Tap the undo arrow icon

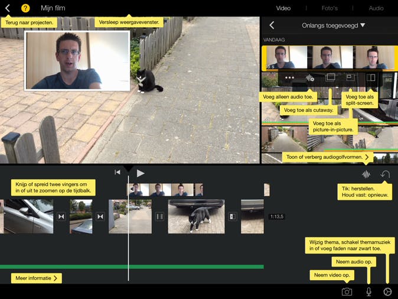click(385, 174)
